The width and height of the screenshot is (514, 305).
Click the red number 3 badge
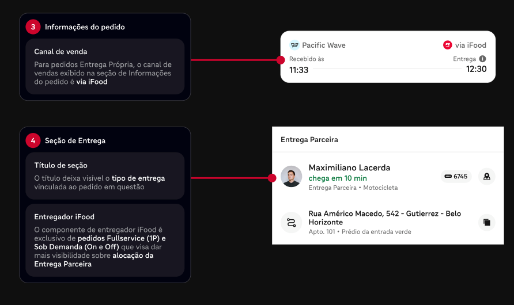pyautogui.click(x=33, y=27)
